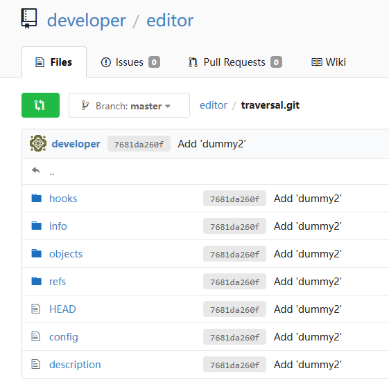Screen dimensions: 389x391
Task: Open the refs folder
Action: (x=58, y=282)
